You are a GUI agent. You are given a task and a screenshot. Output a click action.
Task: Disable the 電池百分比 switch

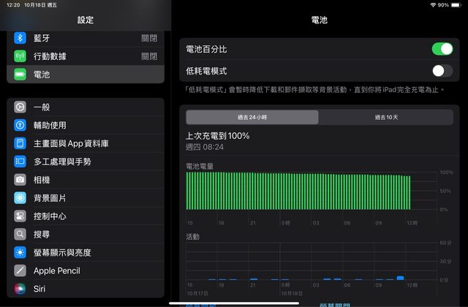(442, 49)
